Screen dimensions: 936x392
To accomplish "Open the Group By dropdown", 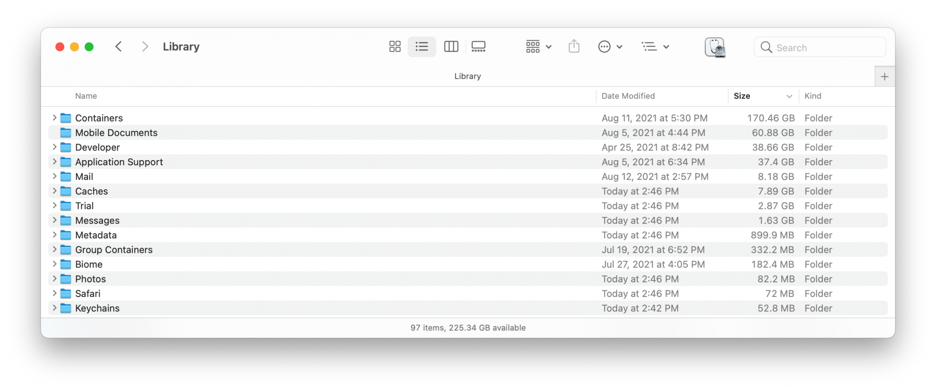I will click(539, 46).
